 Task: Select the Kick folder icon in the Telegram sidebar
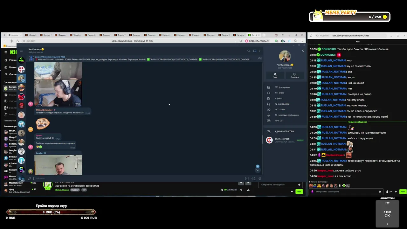click(x=21, y=59)
